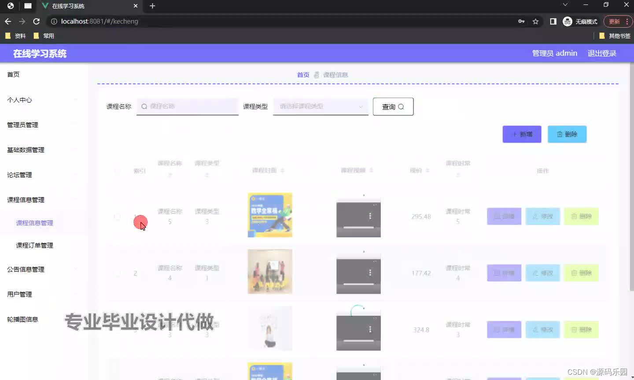Click the breadcrumb home icon next to 首页
This screenshot has height=380, width=634.
click(316, 74)
